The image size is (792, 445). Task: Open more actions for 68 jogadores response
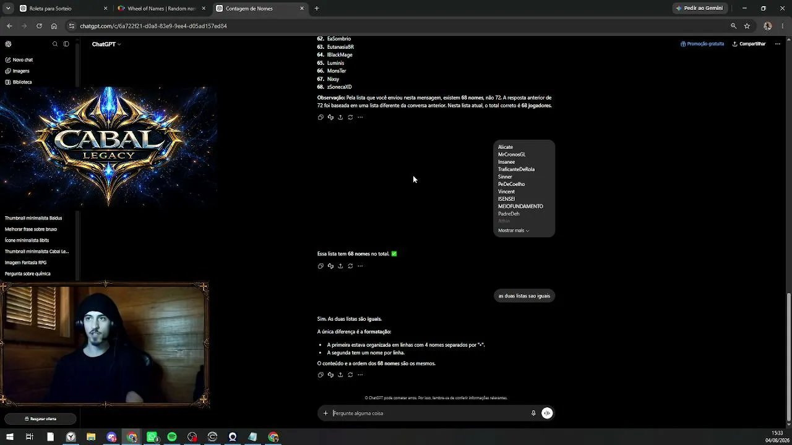pyautogui.click(x=360, y=117)
